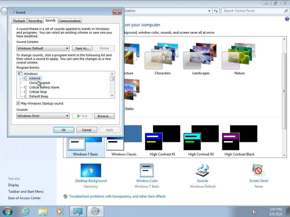Click the speaker icon beside Default Beep

coord(25,96)
